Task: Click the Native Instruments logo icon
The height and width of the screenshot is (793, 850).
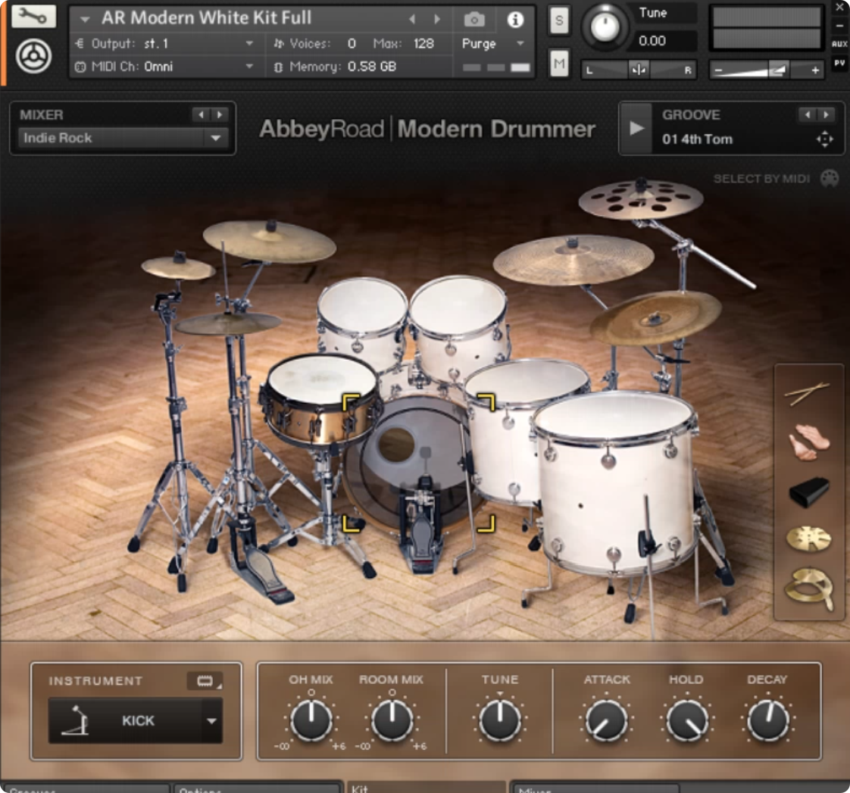Action: (x=33, y=56)
